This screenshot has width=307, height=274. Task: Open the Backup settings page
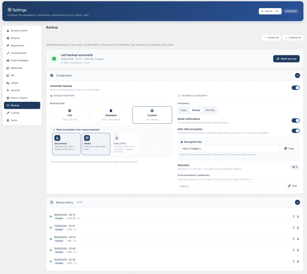click(x=22, y=105)
